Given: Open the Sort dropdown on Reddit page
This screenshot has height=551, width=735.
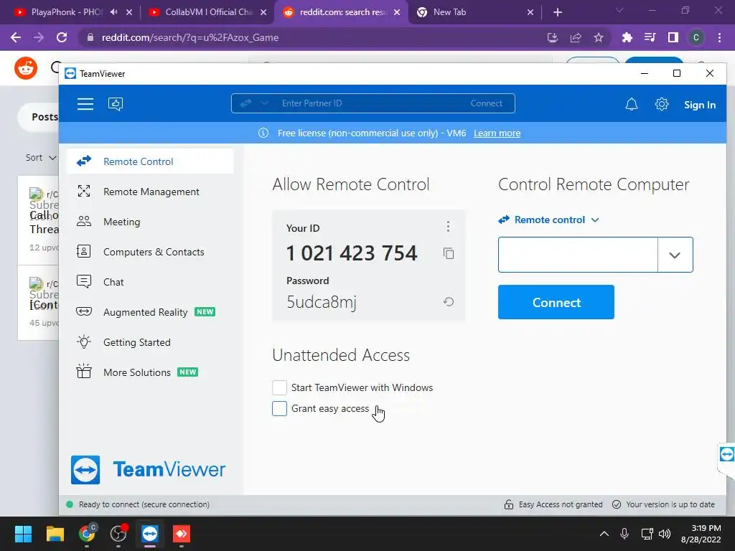Looking at the screenshot, I should pos(41,157).
